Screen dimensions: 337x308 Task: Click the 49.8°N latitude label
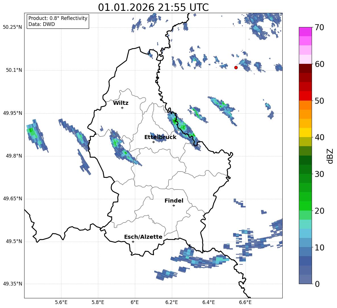pyautogui.click(x=14, y=156)
